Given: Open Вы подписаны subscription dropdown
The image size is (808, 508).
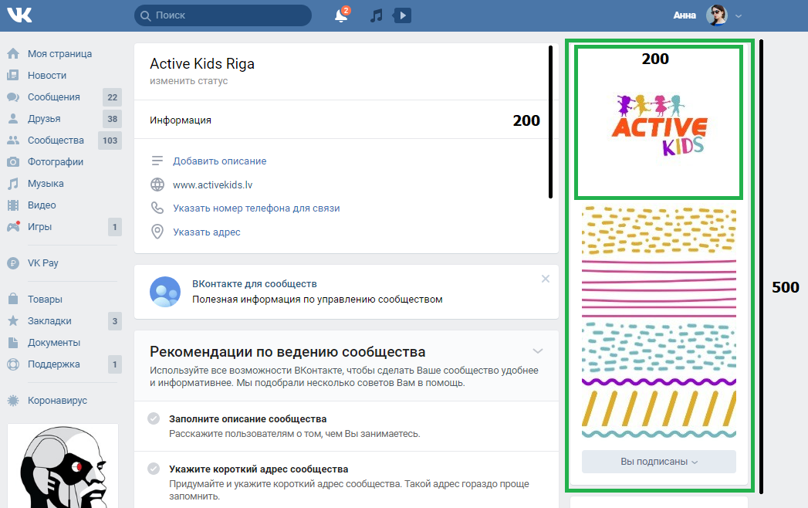Looking at the screenshot, I should click(x=658, y=462).
